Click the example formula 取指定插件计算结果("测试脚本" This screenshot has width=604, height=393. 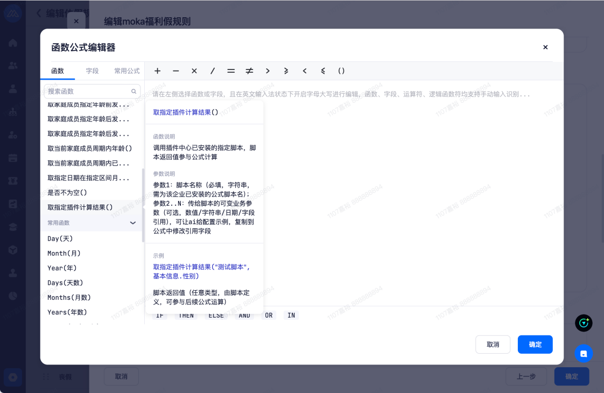pyautogui.click(x=201, y=271)
